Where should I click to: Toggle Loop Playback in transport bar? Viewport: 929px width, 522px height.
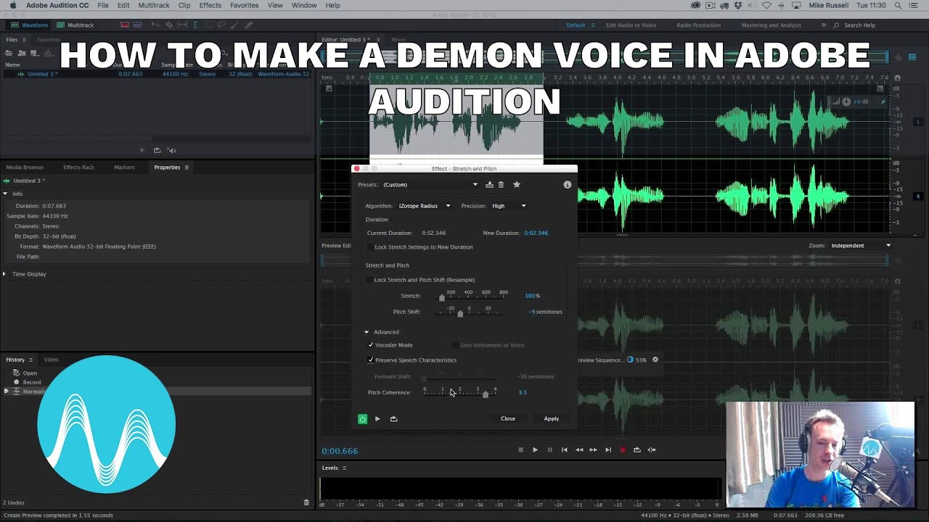637,449
